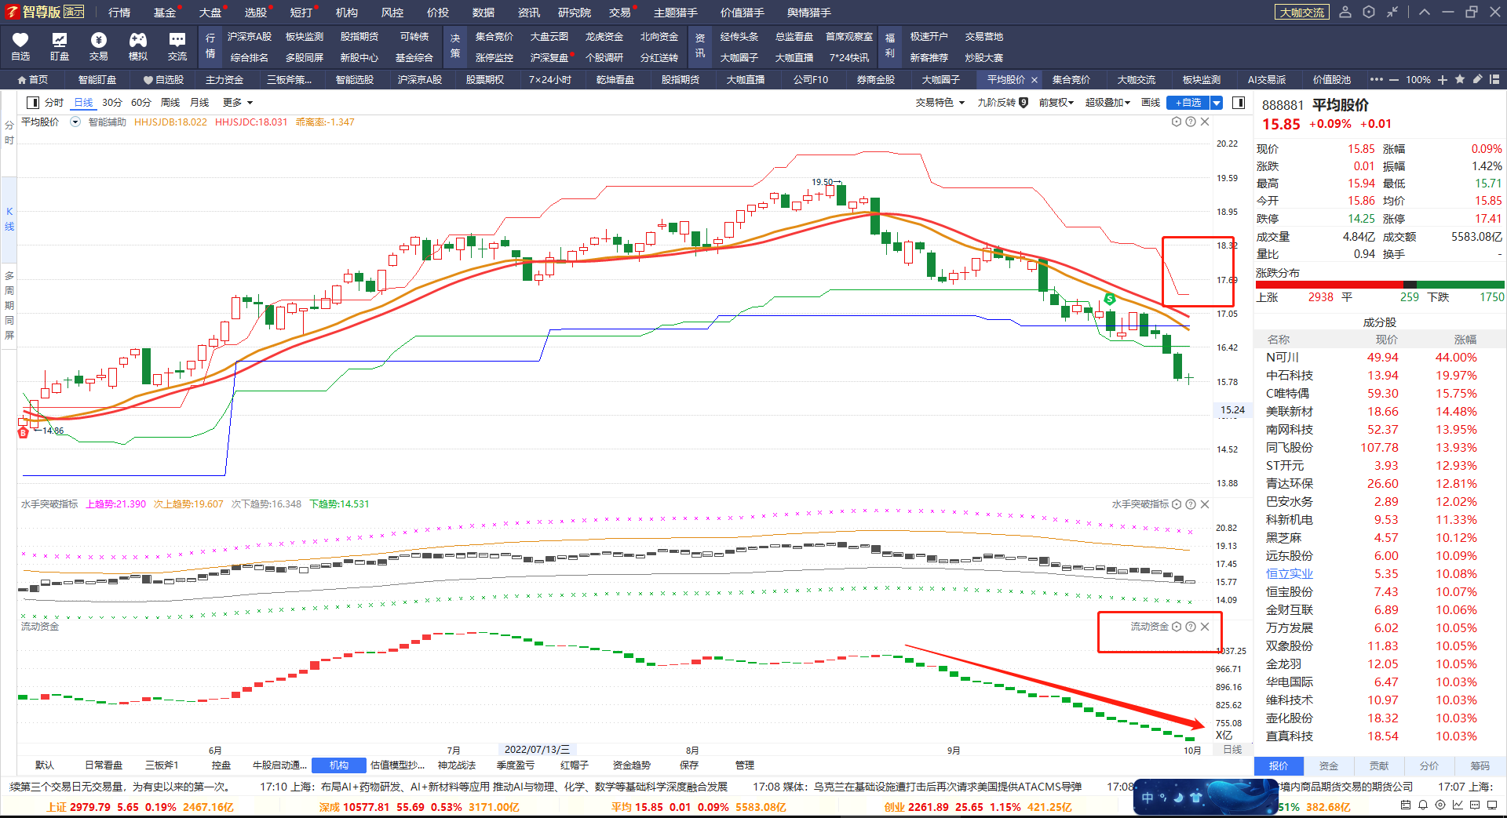
Task: Select the 机构 indicator template tab
Action: pos(339,765)
